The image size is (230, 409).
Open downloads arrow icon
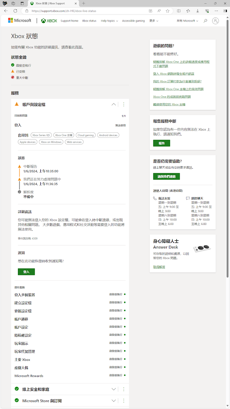198,11
